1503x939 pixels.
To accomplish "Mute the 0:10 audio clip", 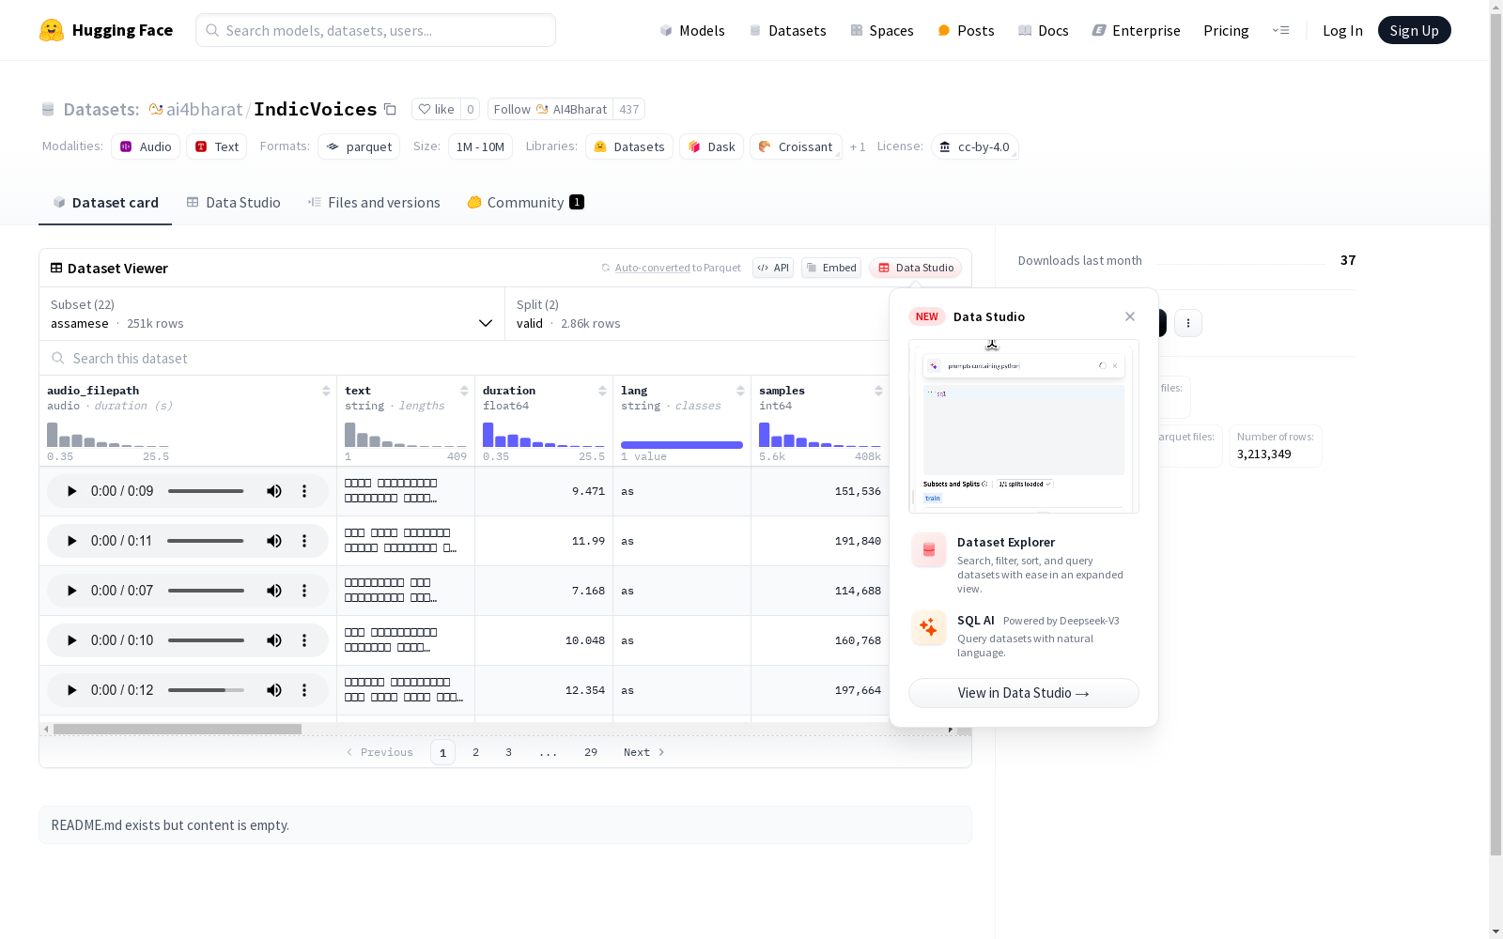I will tap(274, 640).
